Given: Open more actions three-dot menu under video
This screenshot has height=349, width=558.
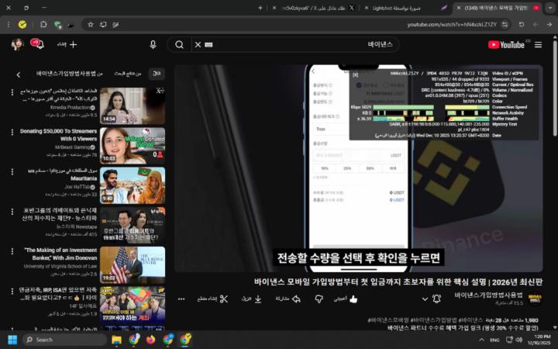Looking at the screenshot, I should click(181, 299).
